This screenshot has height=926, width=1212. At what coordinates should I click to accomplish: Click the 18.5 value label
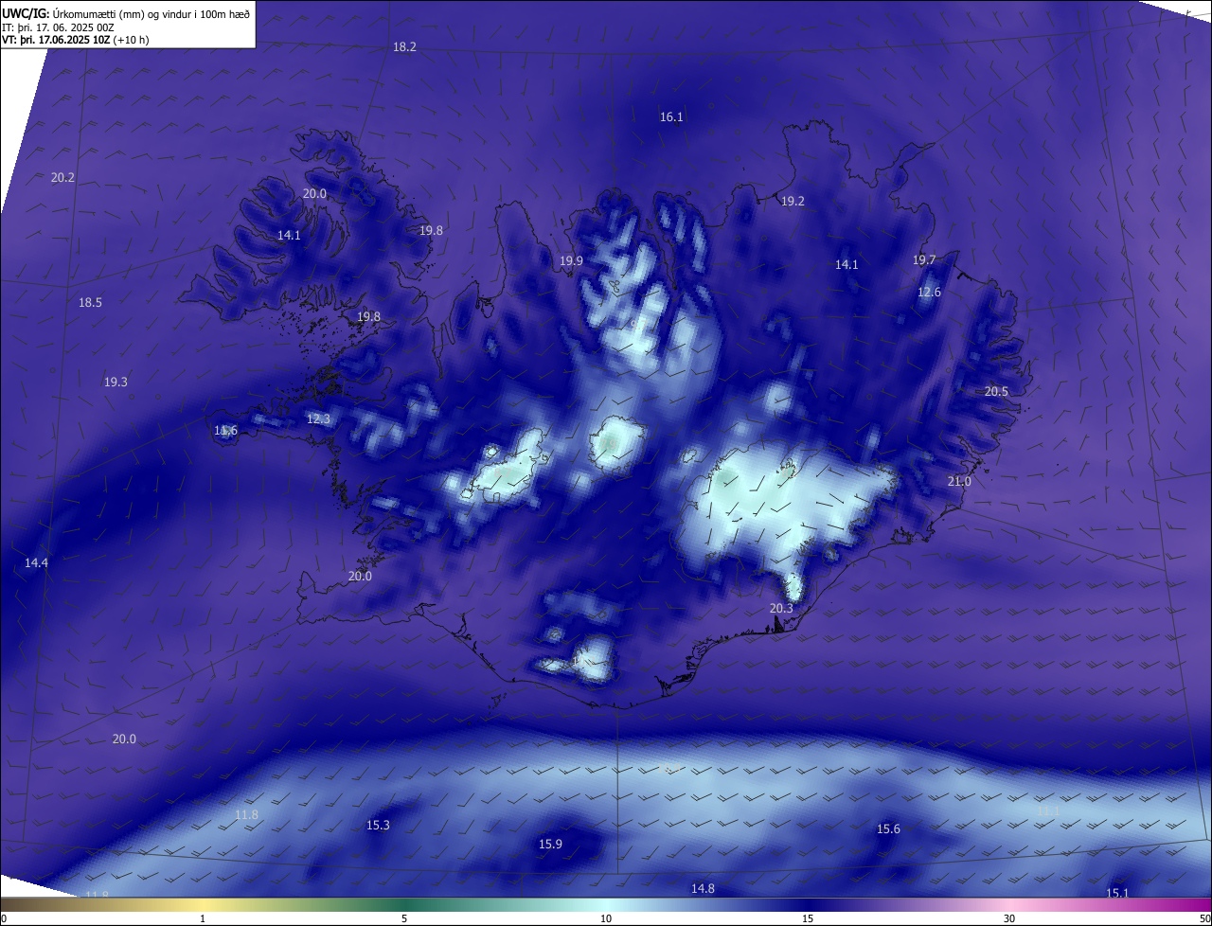coord(90,302)
